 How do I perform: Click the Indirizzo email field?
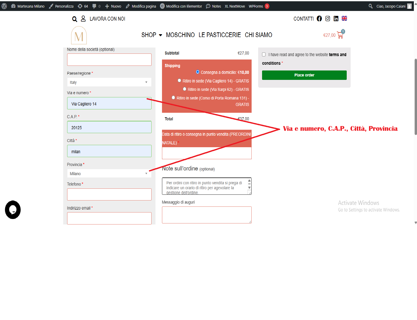click(109, 218)
